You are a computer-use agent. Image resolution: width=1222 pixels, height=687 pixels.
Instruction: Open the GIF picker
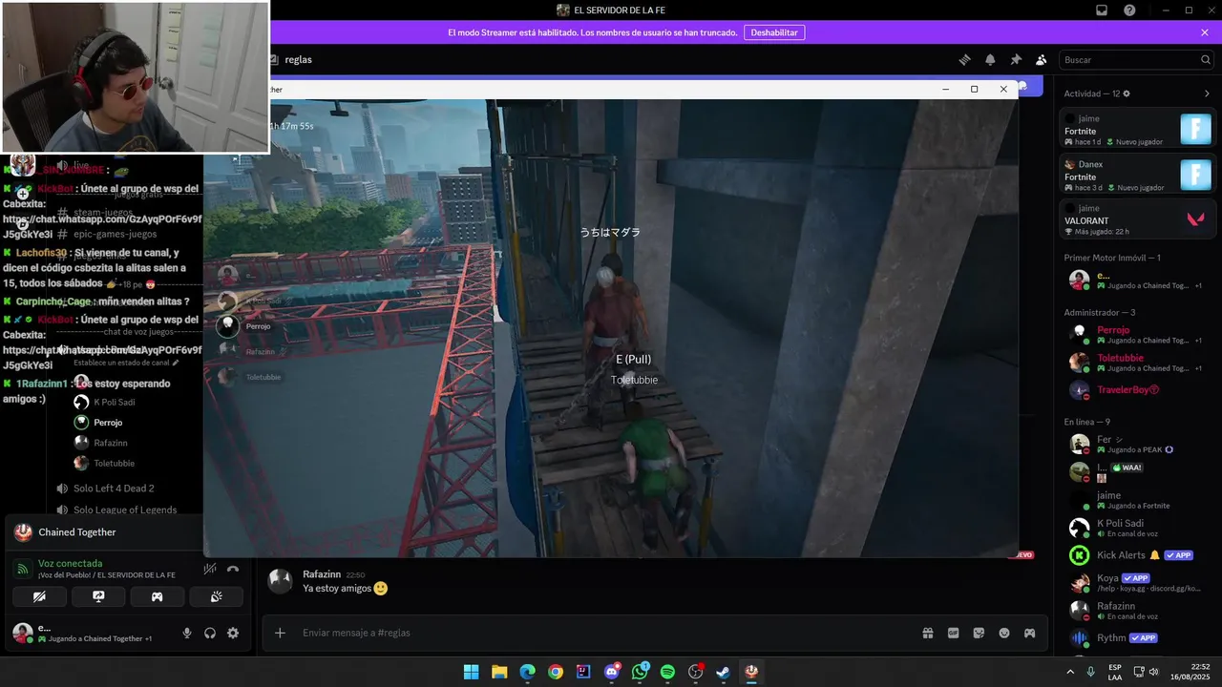tap(953, 633)
